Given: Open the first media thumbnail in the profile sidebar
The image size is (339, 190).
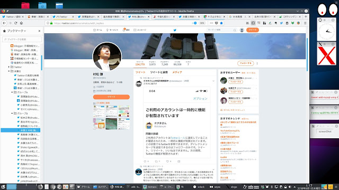Looking at the screenshot, I should 99,111.
